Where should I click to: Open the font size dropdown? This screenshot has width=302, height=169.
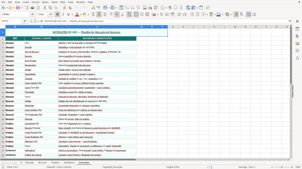(x=50, y=15)
